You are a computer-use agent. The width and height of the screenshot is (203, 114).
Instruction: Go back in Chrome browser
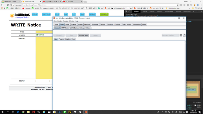[2, 5]
